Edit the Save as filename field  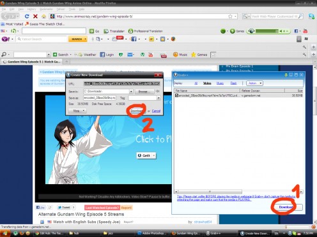[x=100, y=98]
